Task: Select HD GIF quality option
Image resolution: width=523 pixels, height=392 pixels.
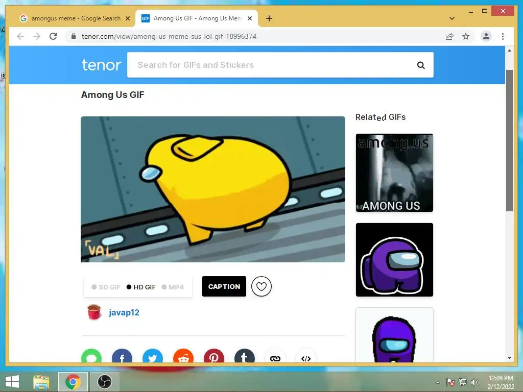Action: [x=141, y=287]
